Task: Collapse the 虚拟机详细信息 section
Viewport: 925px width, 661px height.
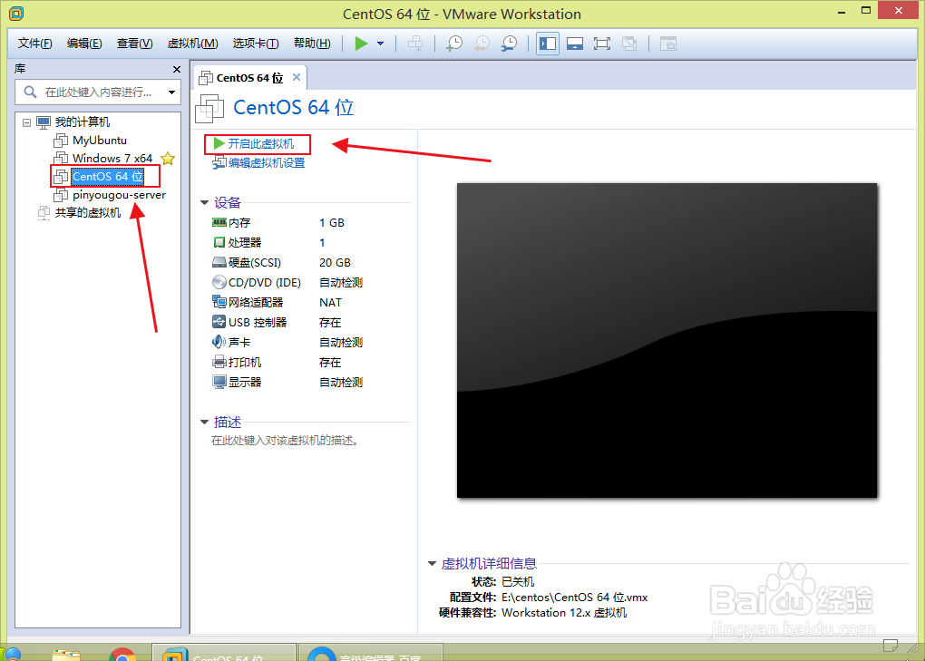Action: [431, 562]
